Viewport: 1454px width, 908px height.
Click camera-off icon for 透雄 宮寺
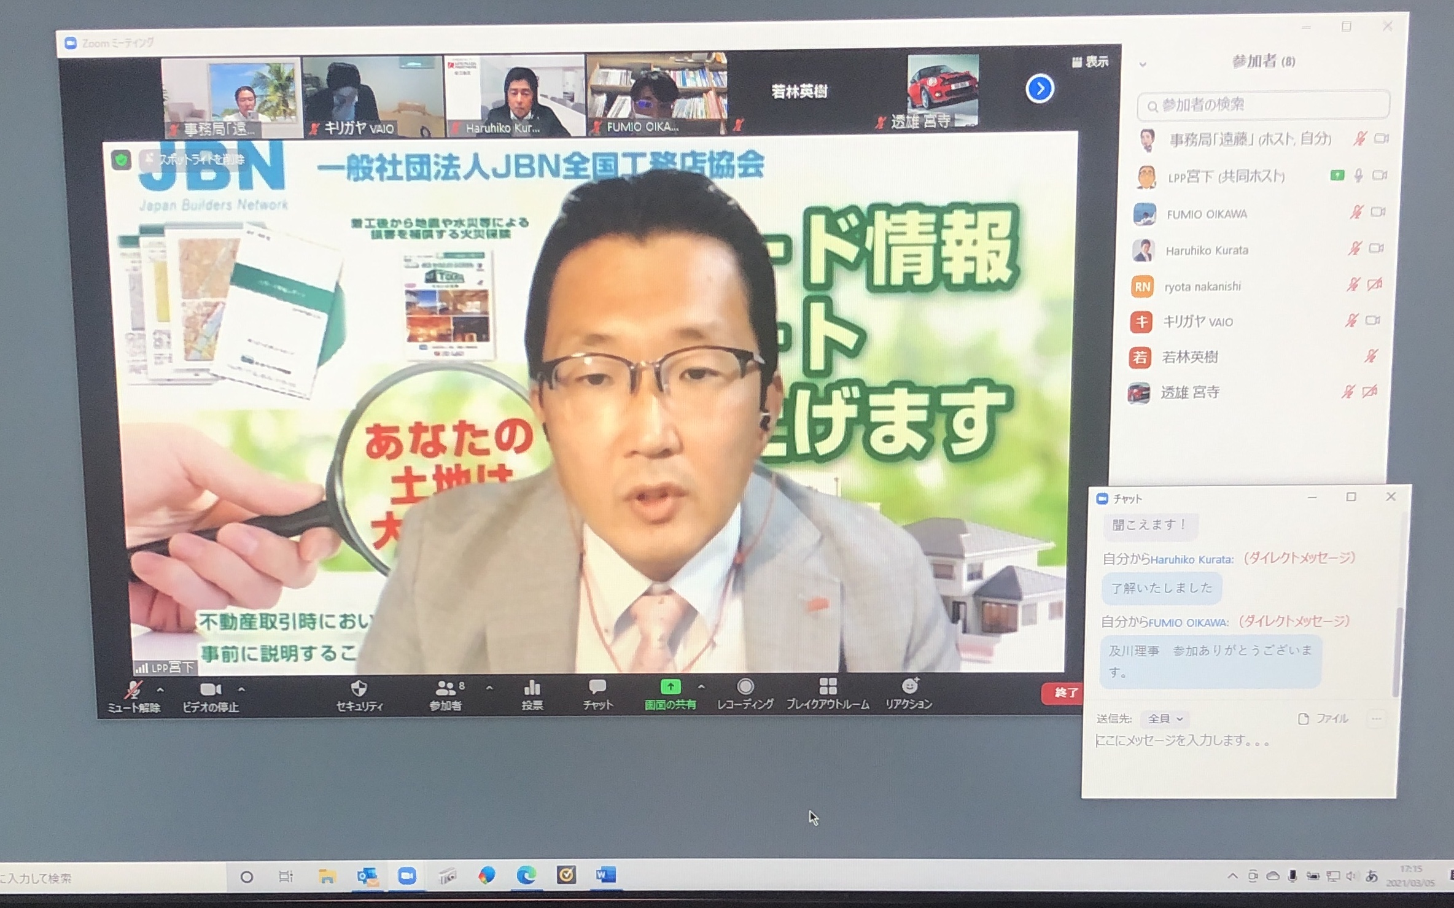click(1369, 391)
